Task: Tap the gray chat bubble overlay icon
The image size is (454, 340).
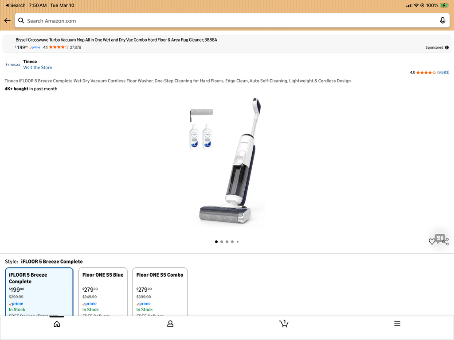Action: coord(440,239)
